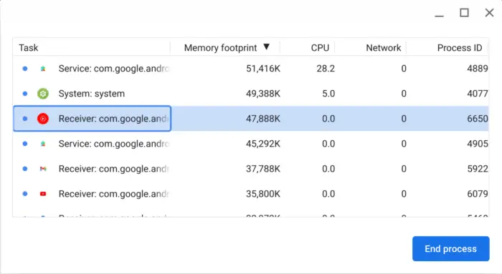The image size is (502, 274).
Task: Click the YouTube icon for process 6079
Action: pos(43,194)
